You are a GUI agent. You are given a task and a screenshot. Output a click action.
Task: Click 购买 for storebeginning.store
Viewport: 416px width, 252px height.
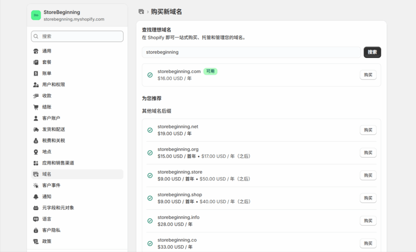368,176
